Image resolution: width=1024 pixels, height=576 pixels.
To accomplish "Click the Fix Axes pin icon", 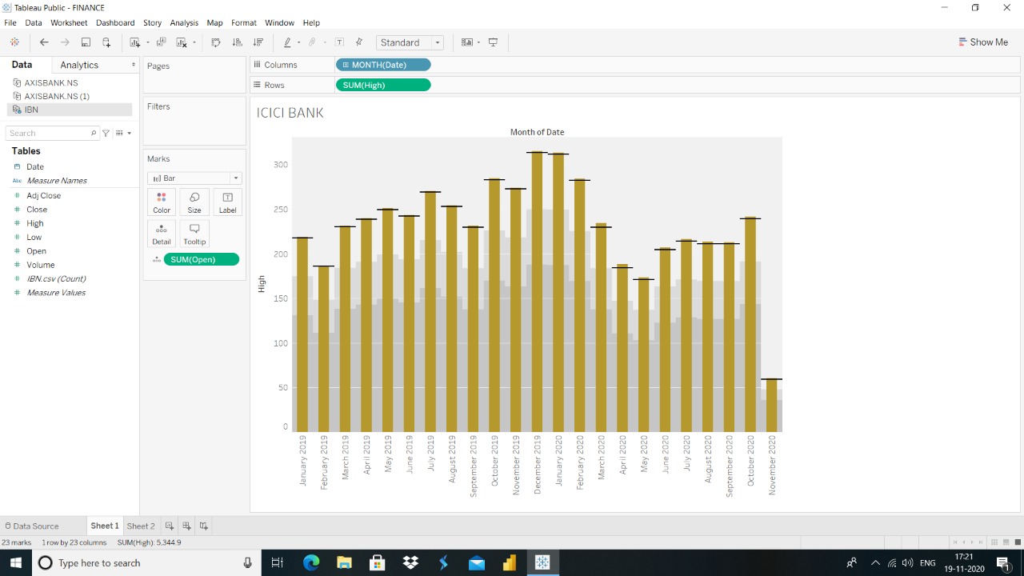I will click(358, 42).
